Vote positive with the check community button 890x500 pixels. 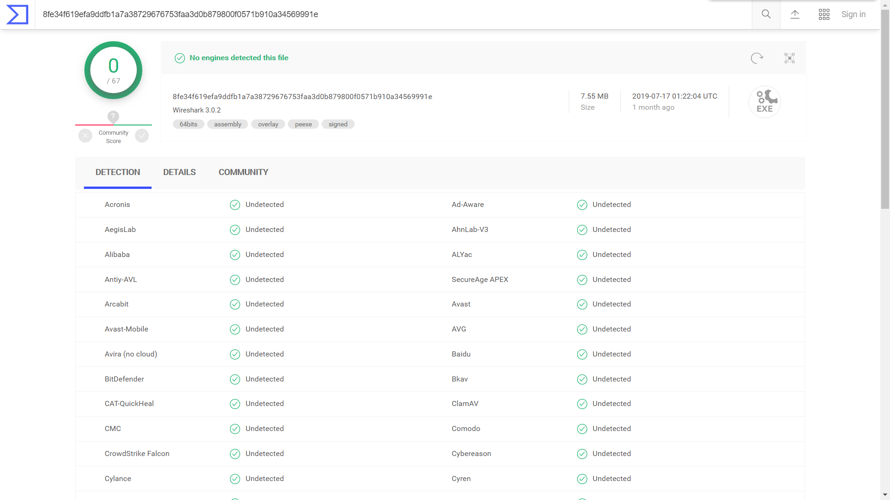coord(142,136)
